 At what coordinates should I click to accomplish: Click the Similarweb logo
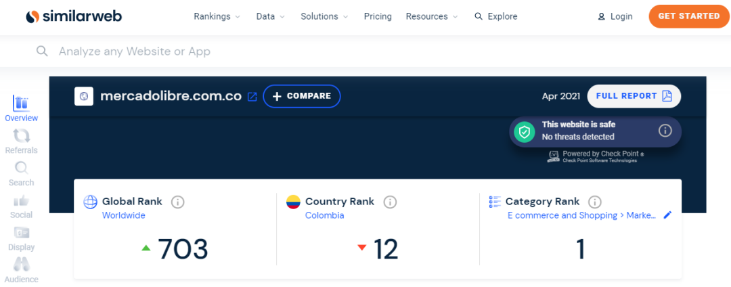[74, 16]
